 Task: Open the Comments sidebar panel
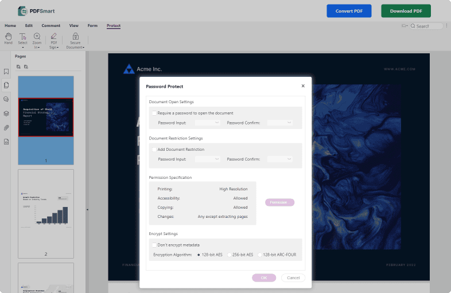point(6,99)
